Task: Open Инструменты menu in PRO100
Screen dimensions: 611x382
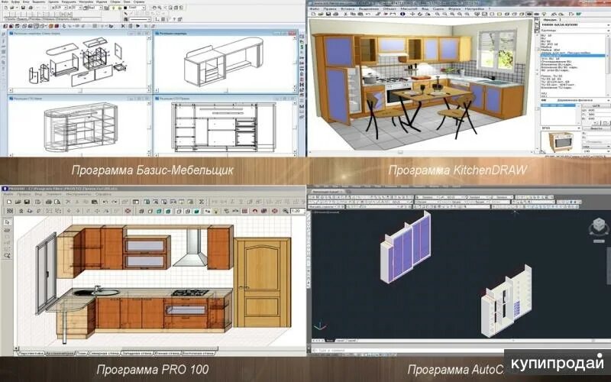Action: pos(79,194)
